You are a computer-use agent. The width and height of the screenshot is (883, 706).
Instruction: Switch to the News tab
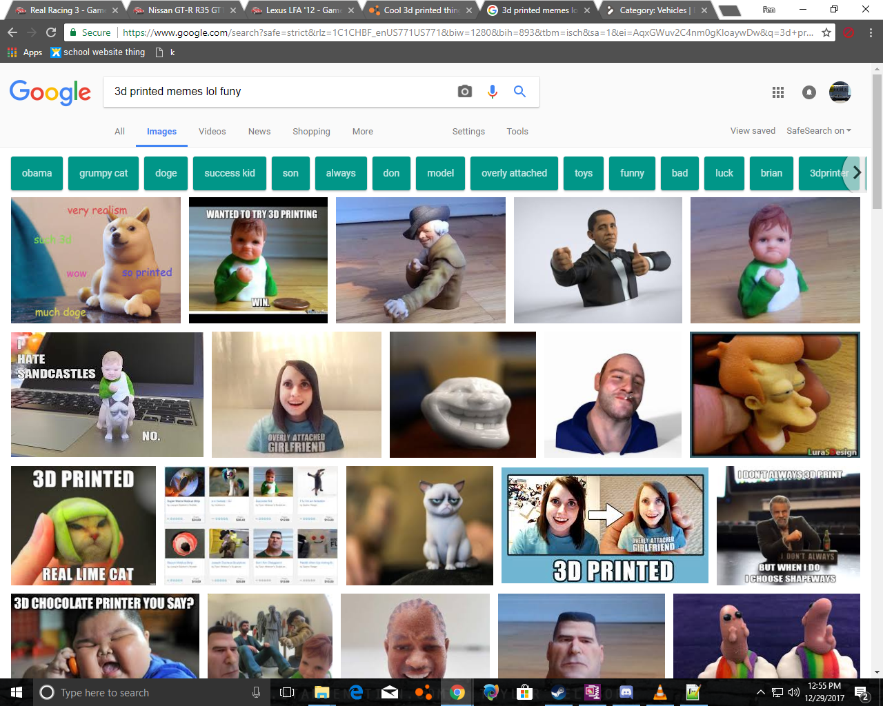coord(259,132)
